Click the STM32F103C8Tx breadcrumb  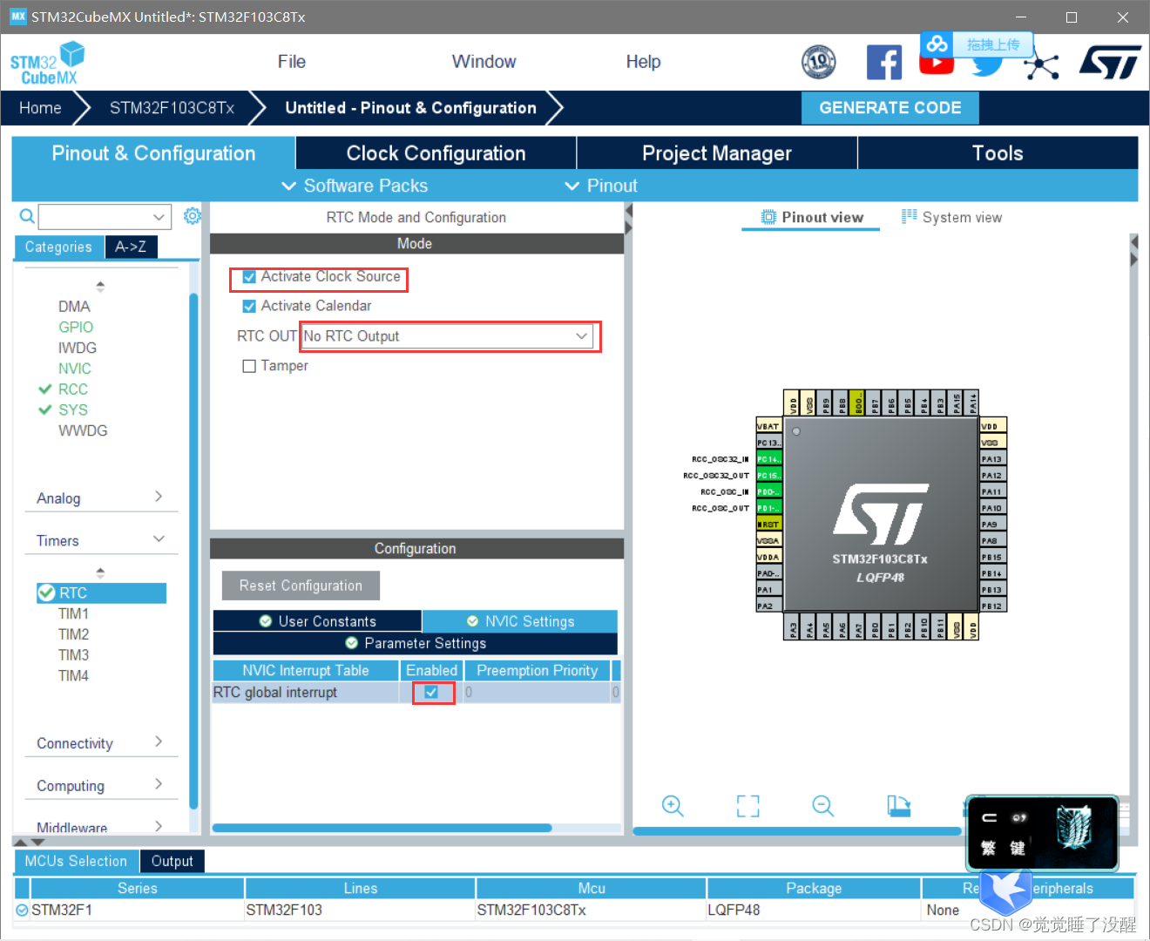[x=172, y=108]
